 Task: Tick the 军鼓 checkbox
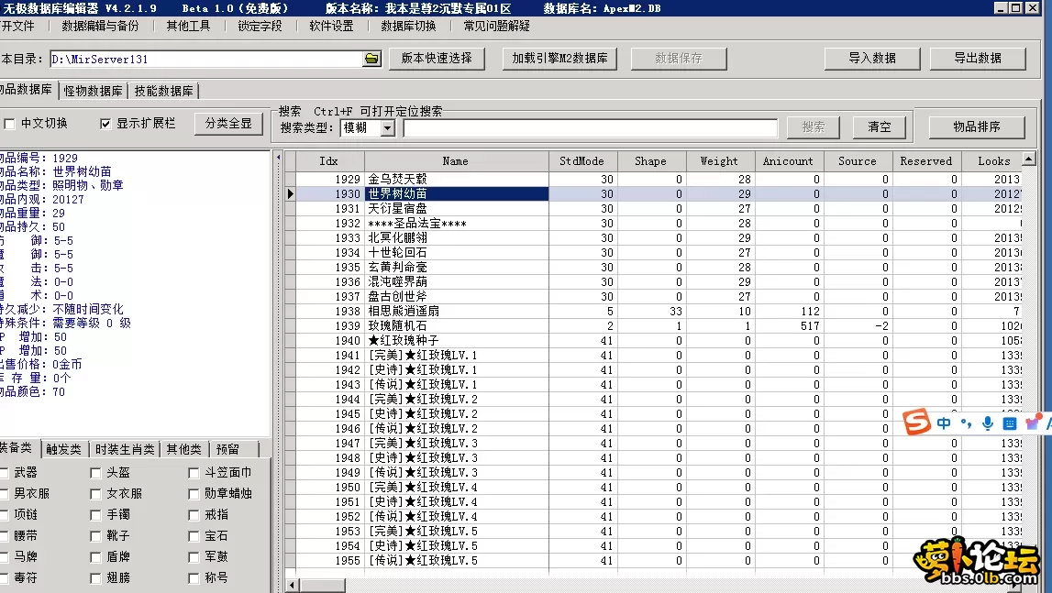click(194, 557)
